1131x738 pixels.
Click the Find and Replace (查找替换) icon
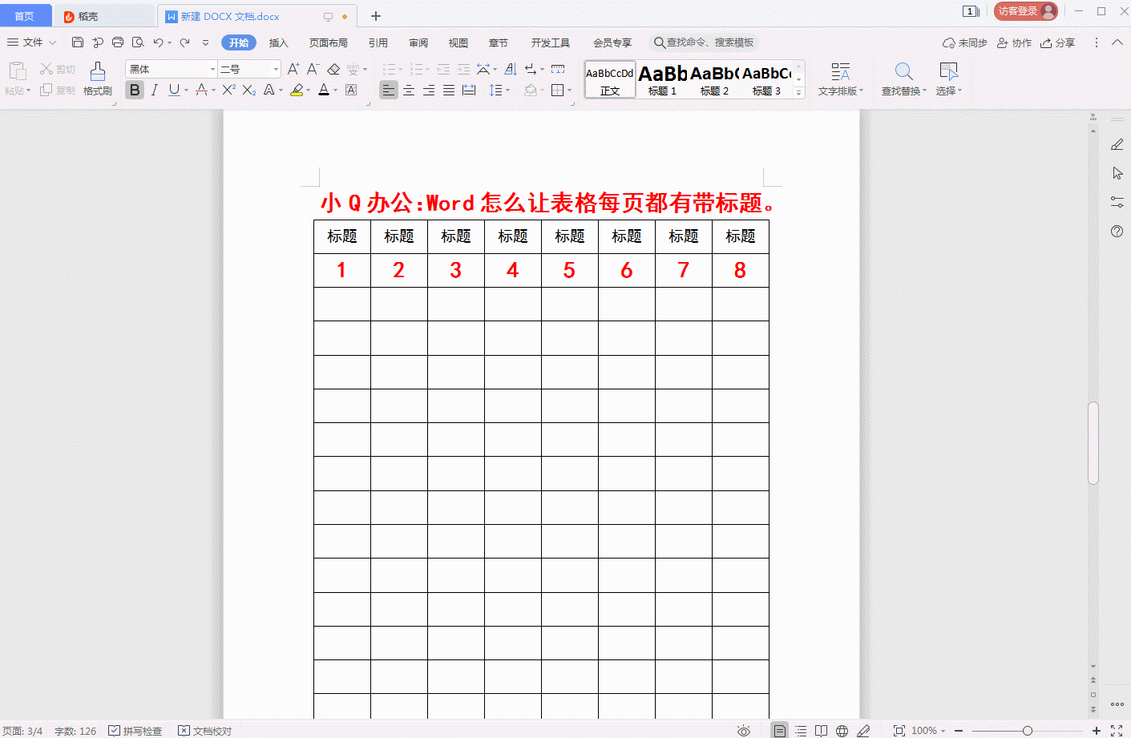click(903, 79)
